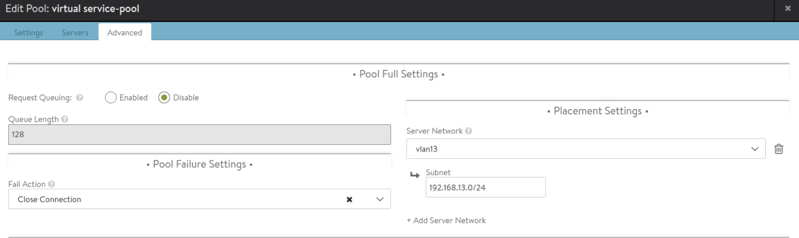Screen dimensions: 799x238
Task: Switch to the Settings tab
Action: click(28, 33)
